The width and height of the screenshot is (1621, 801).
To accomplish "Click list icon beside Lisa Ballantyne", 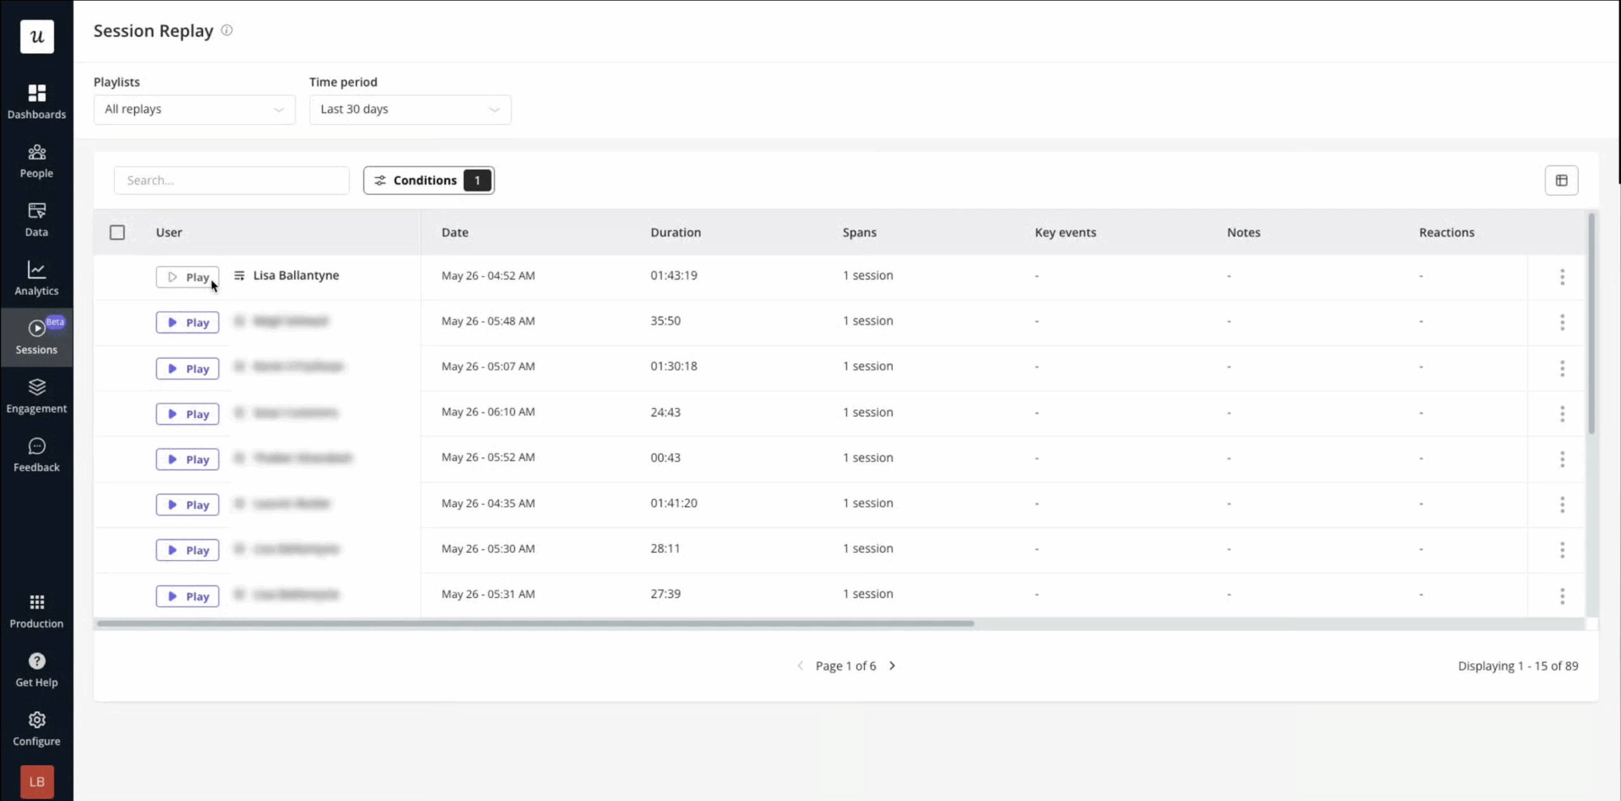I will coord(239,276).
